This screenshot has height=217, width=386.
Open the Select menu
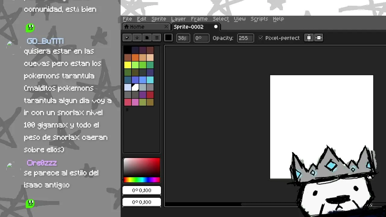(x=221, y=19)
